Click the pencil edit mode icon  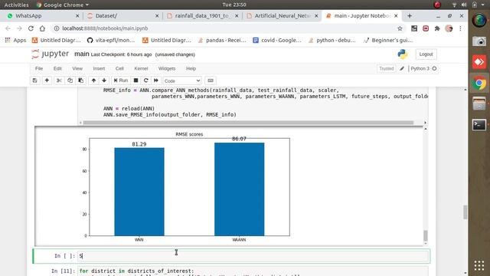(402, 68)
